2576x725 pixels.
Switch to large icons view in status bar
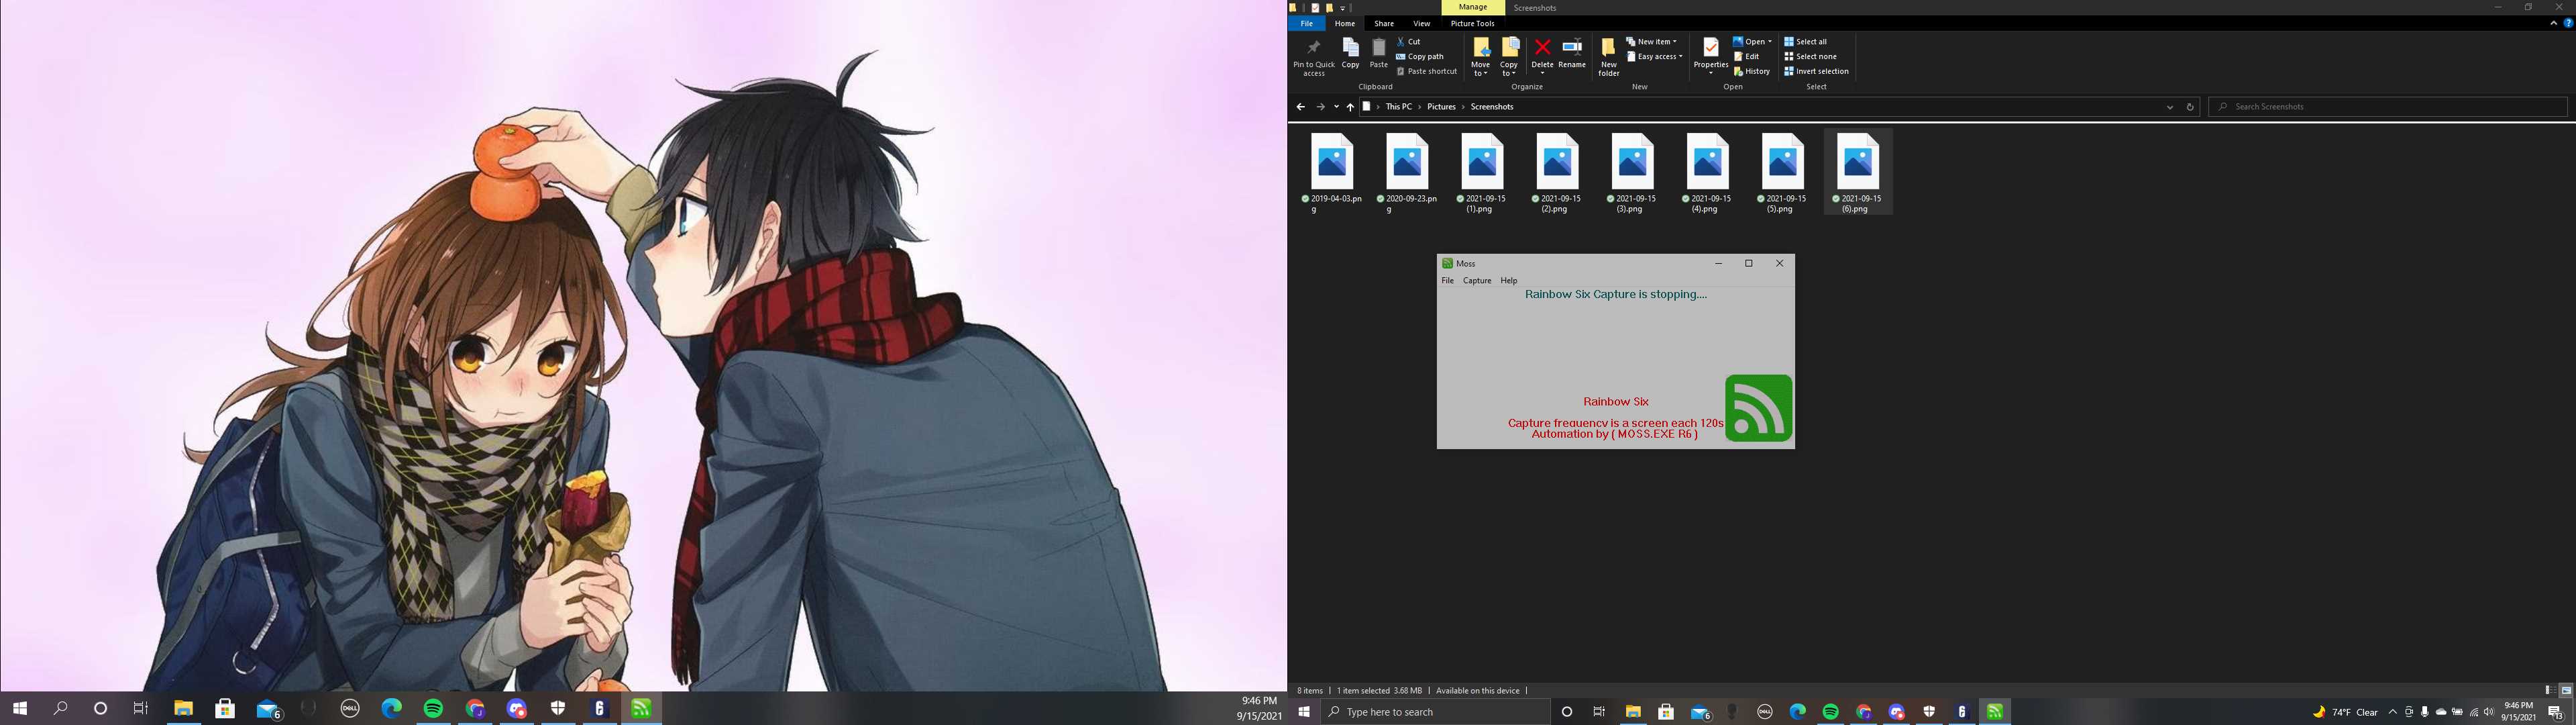coord(2566,691)
